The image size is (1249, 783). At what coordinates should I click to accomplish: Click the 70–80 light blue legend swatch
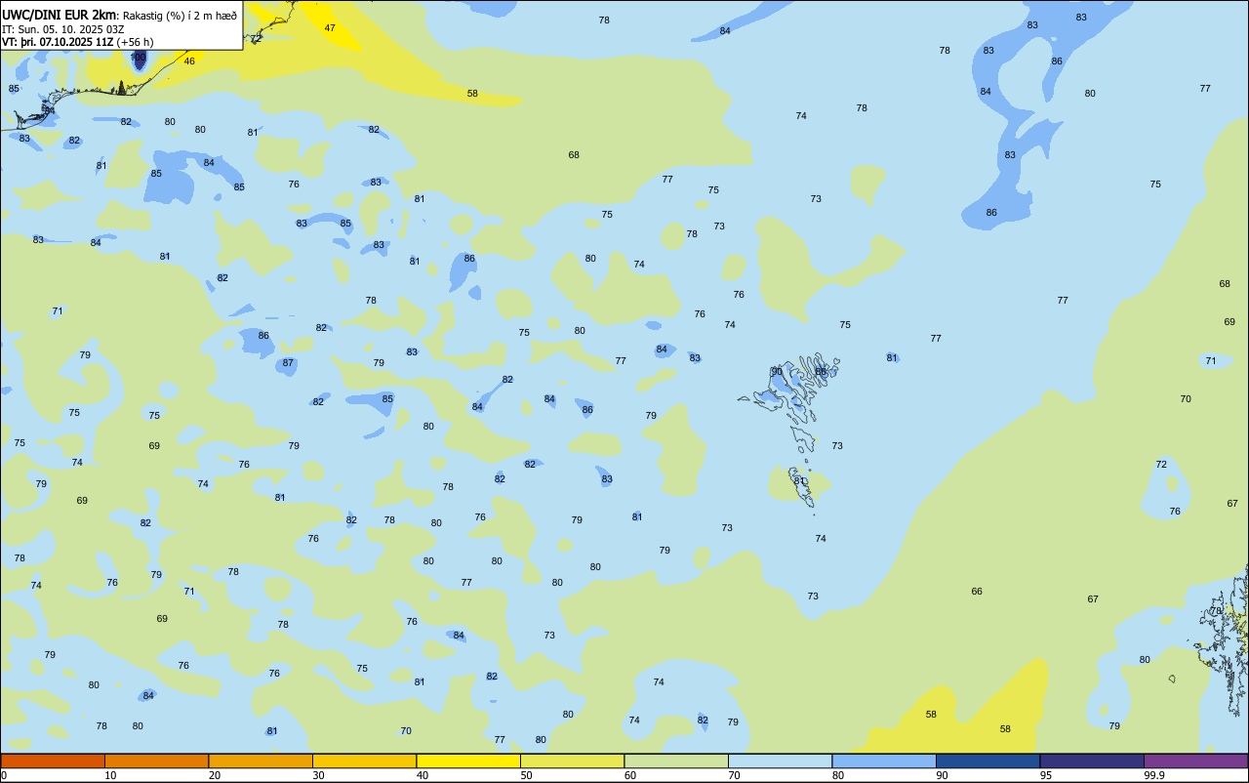click(x=780, y=761)
